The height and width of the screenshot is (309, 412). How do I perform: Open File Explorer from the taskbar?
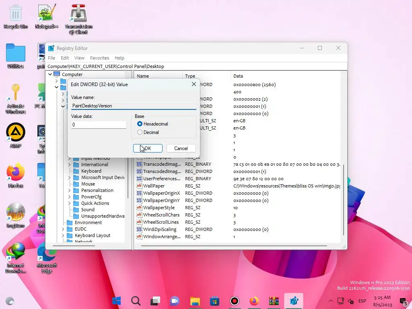click(x=195, y=301)
